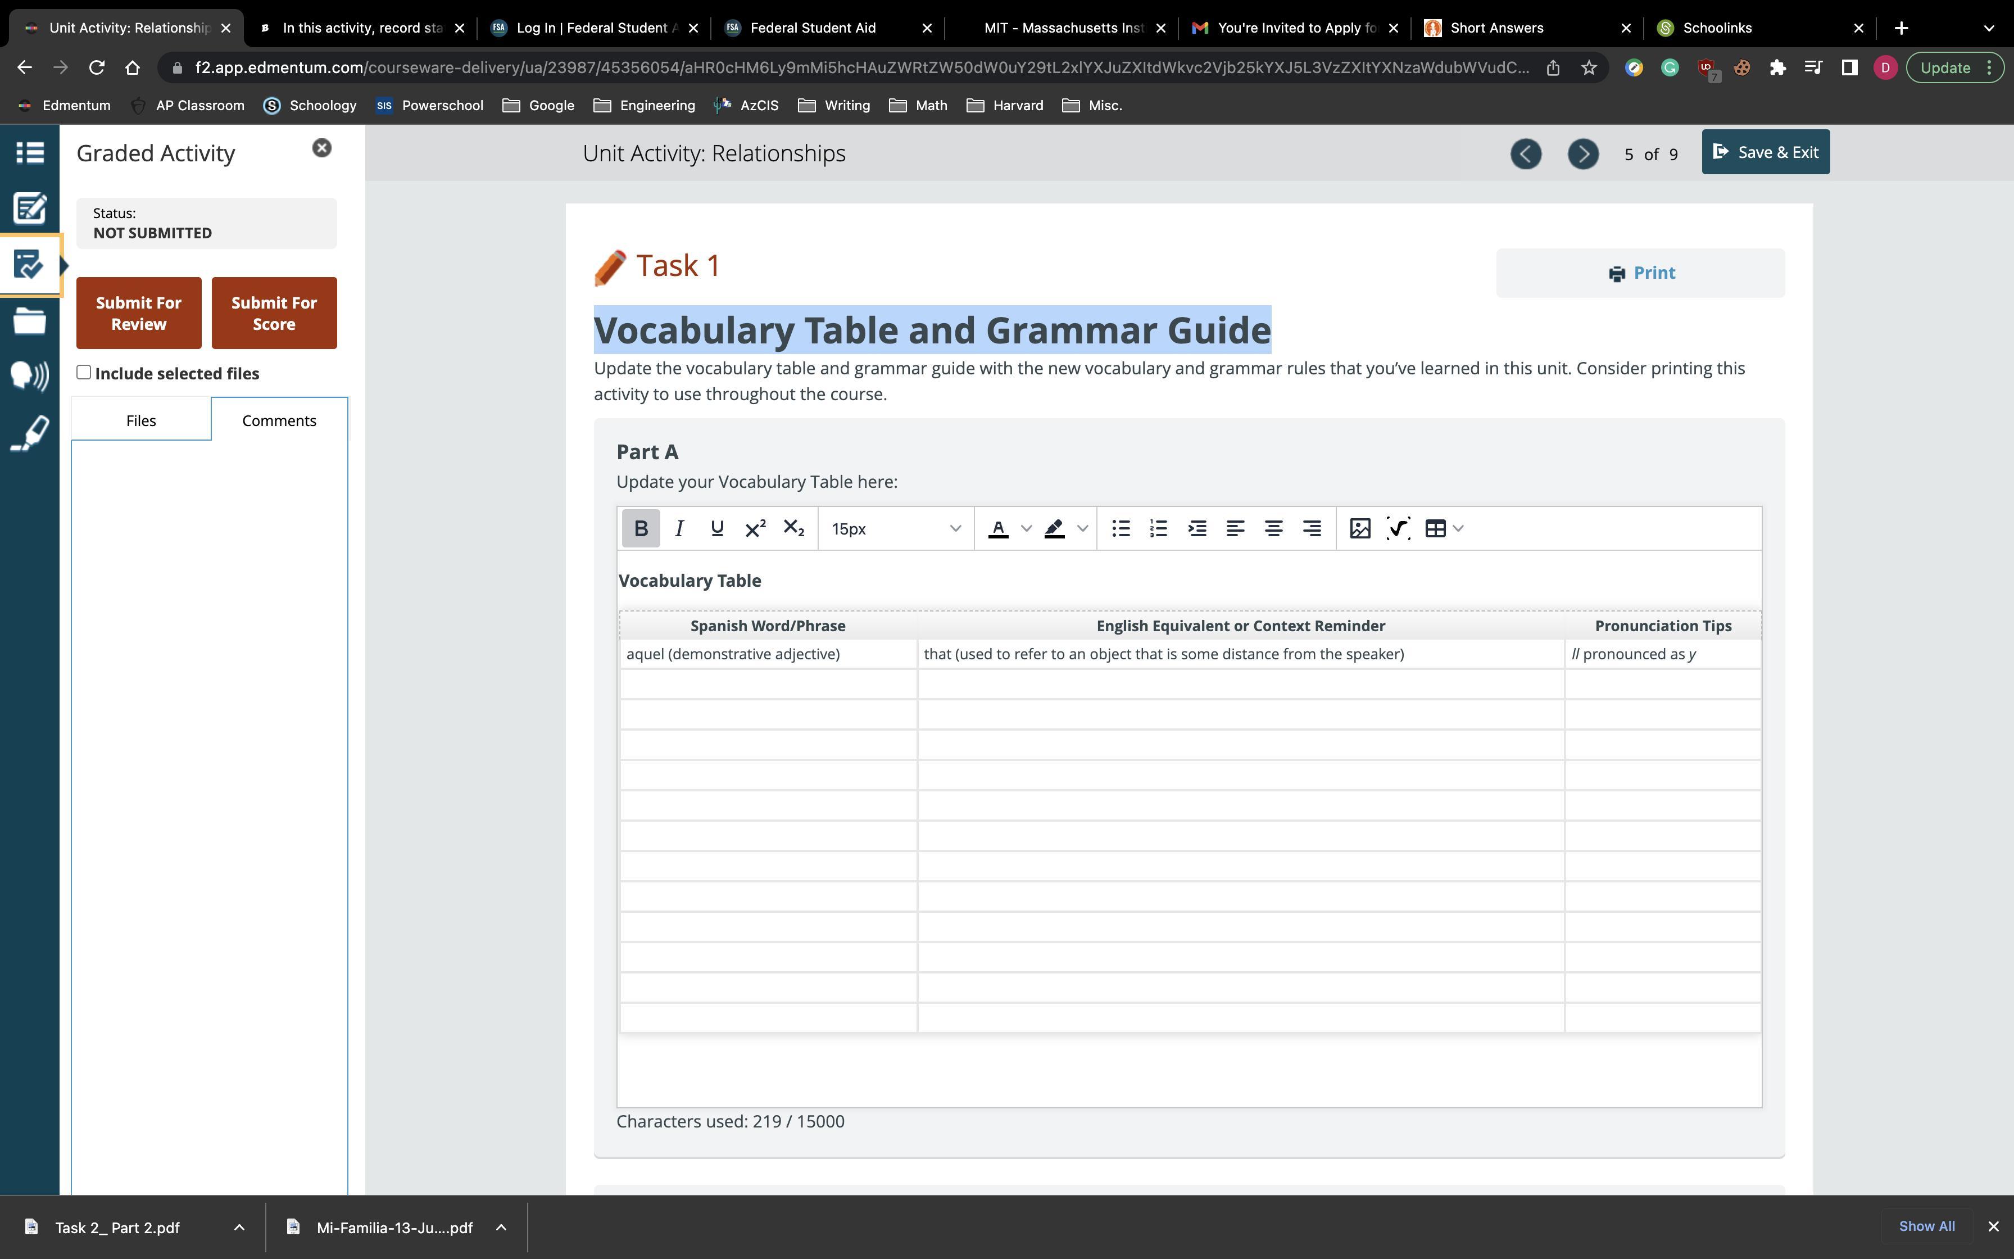The image size is (2014, 1259).
Task: Click the bulleted list icon
Action: [x=1120, y=529]
